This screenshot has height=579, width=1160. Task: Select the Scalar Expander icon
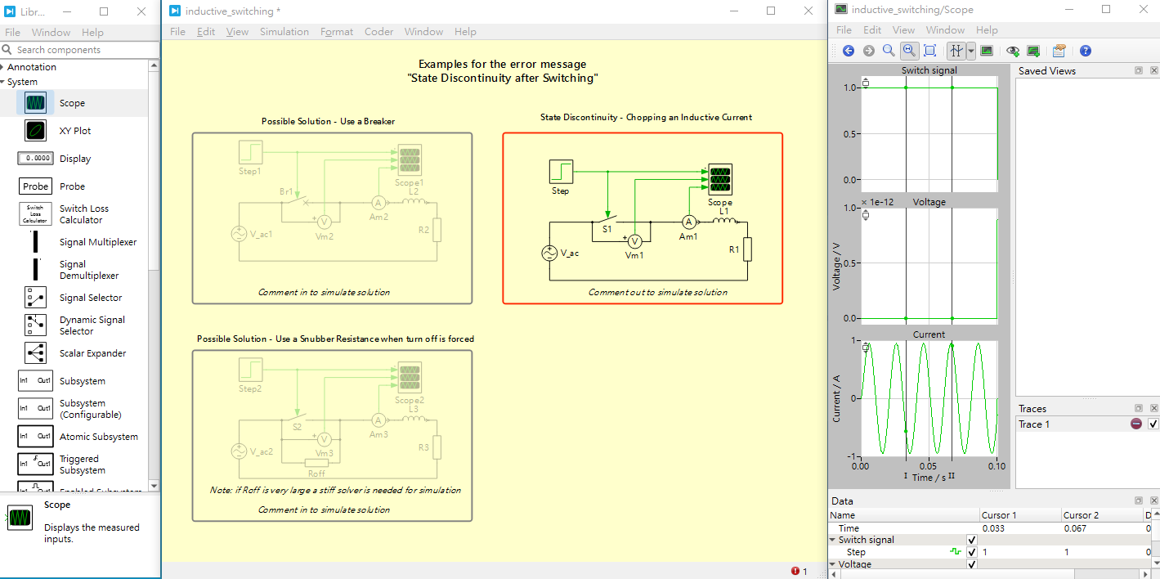[x=36, y=353]
